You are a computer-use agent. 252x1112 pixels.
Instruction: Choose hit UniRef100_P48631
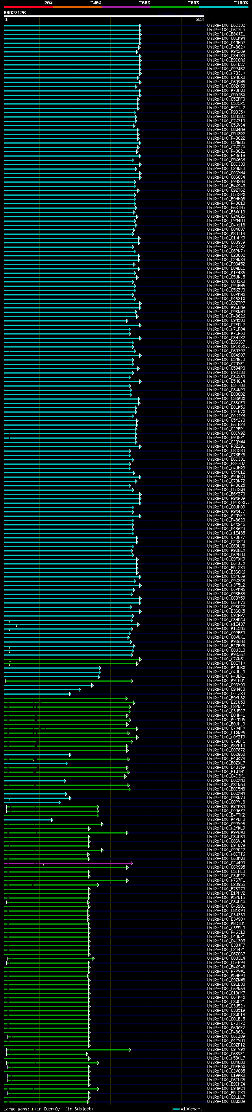point(226,1032)
